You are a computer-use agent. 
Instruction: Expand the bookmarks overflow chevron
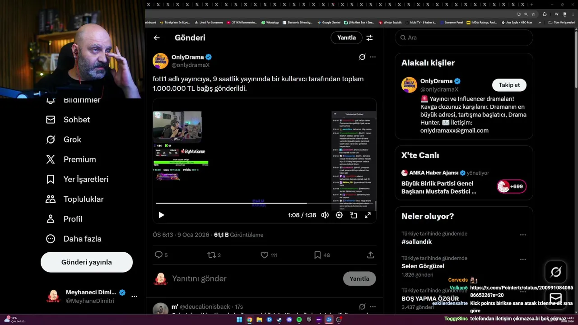pos(539,22)
